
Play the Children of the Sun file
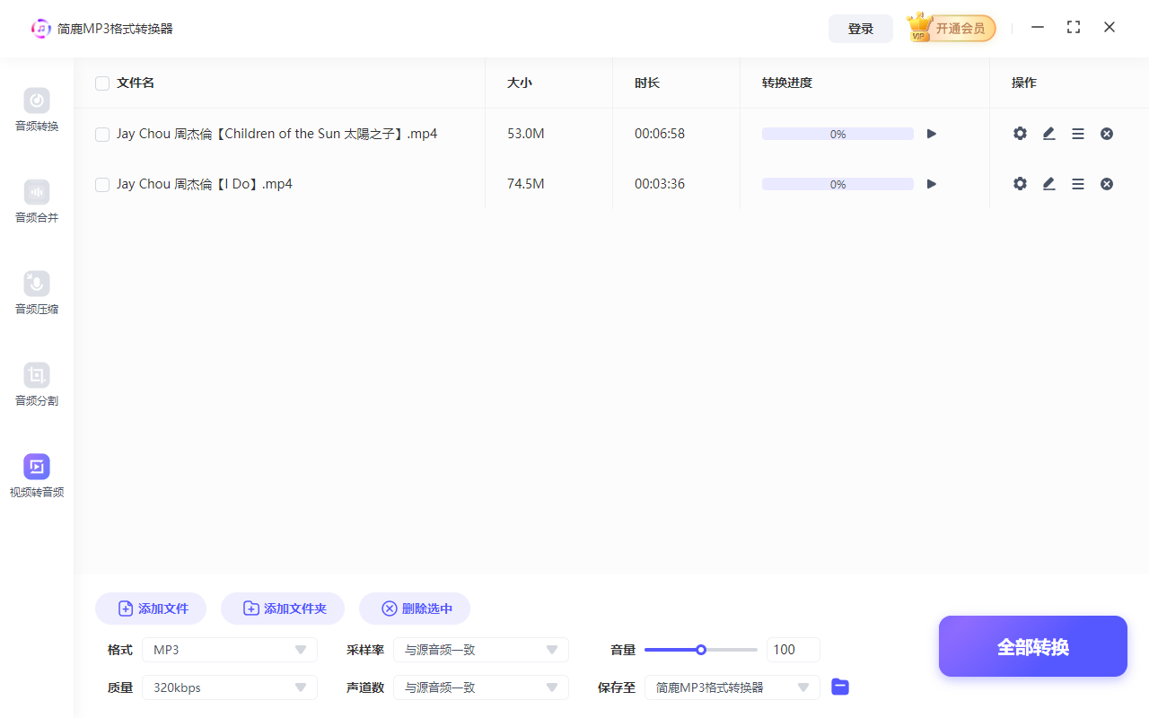point(932,134)
